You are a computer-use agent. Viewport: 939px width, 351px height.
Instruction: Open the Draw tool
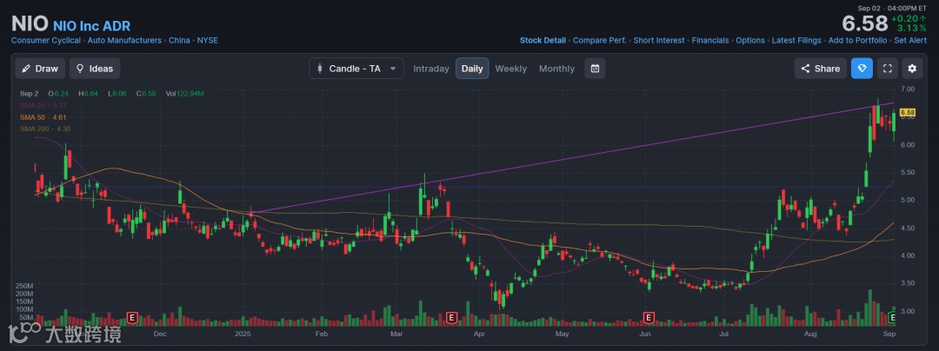tap(40, 68)
